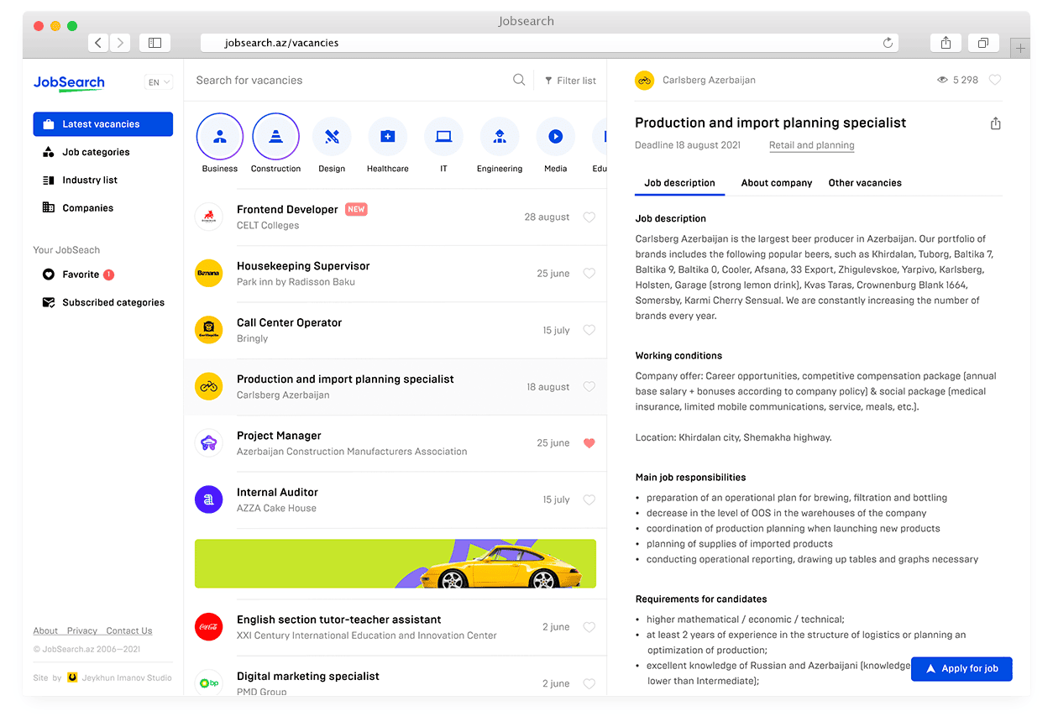Click the jobsearch.az/vacancies address bar

[550, 43]
